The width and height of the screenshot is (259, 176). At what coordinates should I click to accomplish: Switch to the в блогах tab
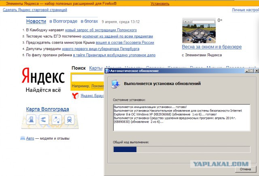(89, 21)
